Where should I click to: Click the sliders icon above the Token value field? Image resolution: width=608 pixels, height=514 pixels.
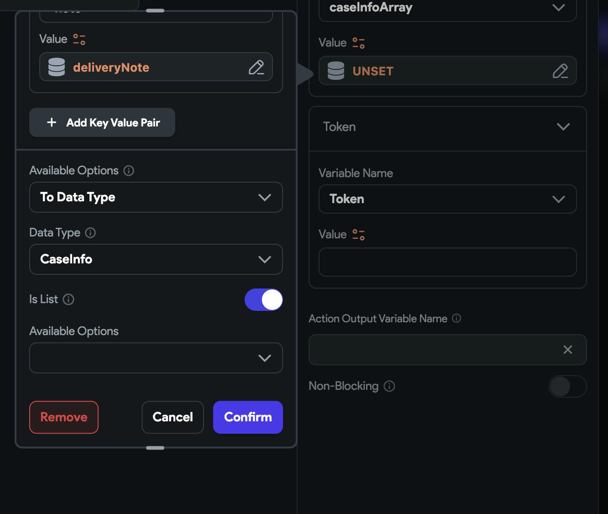tap(359, 235)
